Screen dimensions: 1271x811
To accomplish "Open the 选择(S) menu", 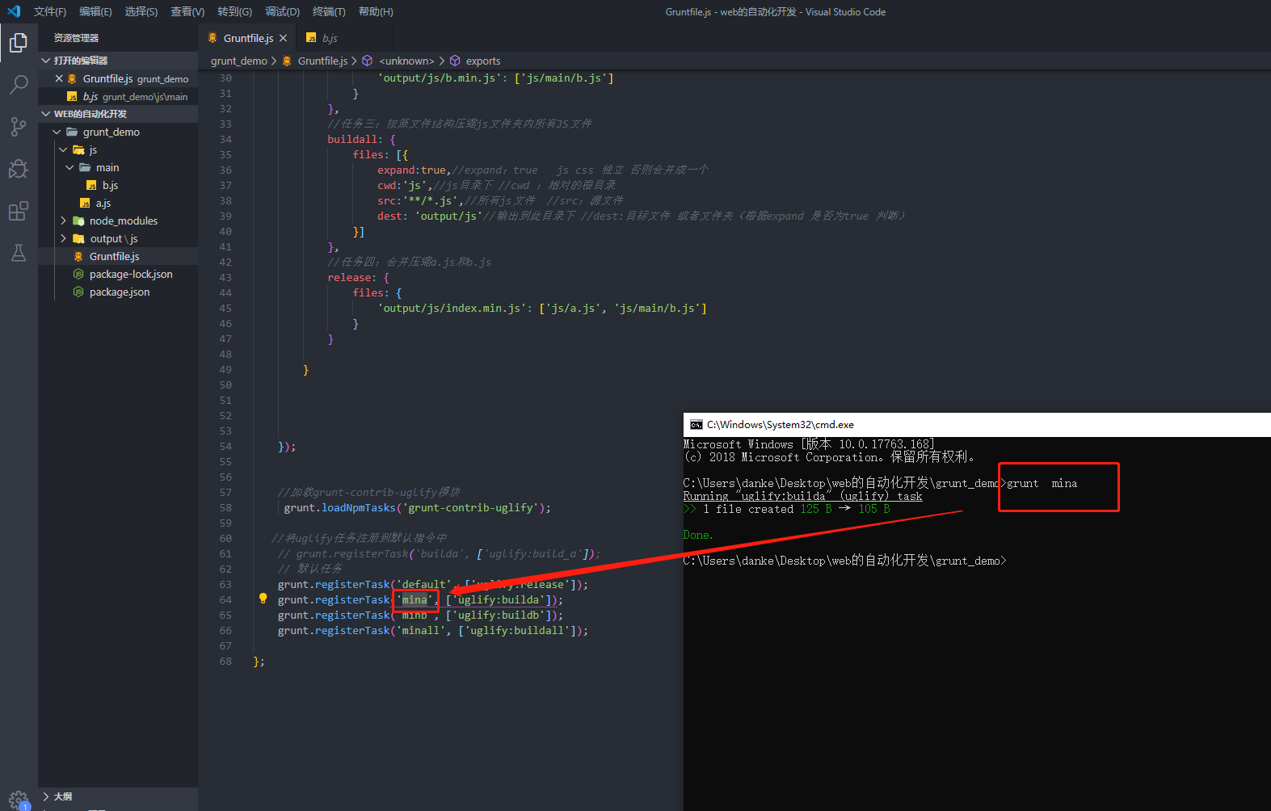I will [141, 11].
